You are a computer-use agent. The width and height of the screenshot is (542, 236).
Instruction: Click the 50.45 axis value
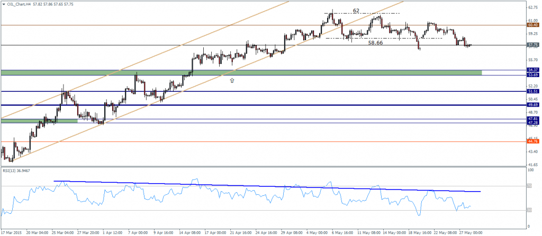[532, 99]
